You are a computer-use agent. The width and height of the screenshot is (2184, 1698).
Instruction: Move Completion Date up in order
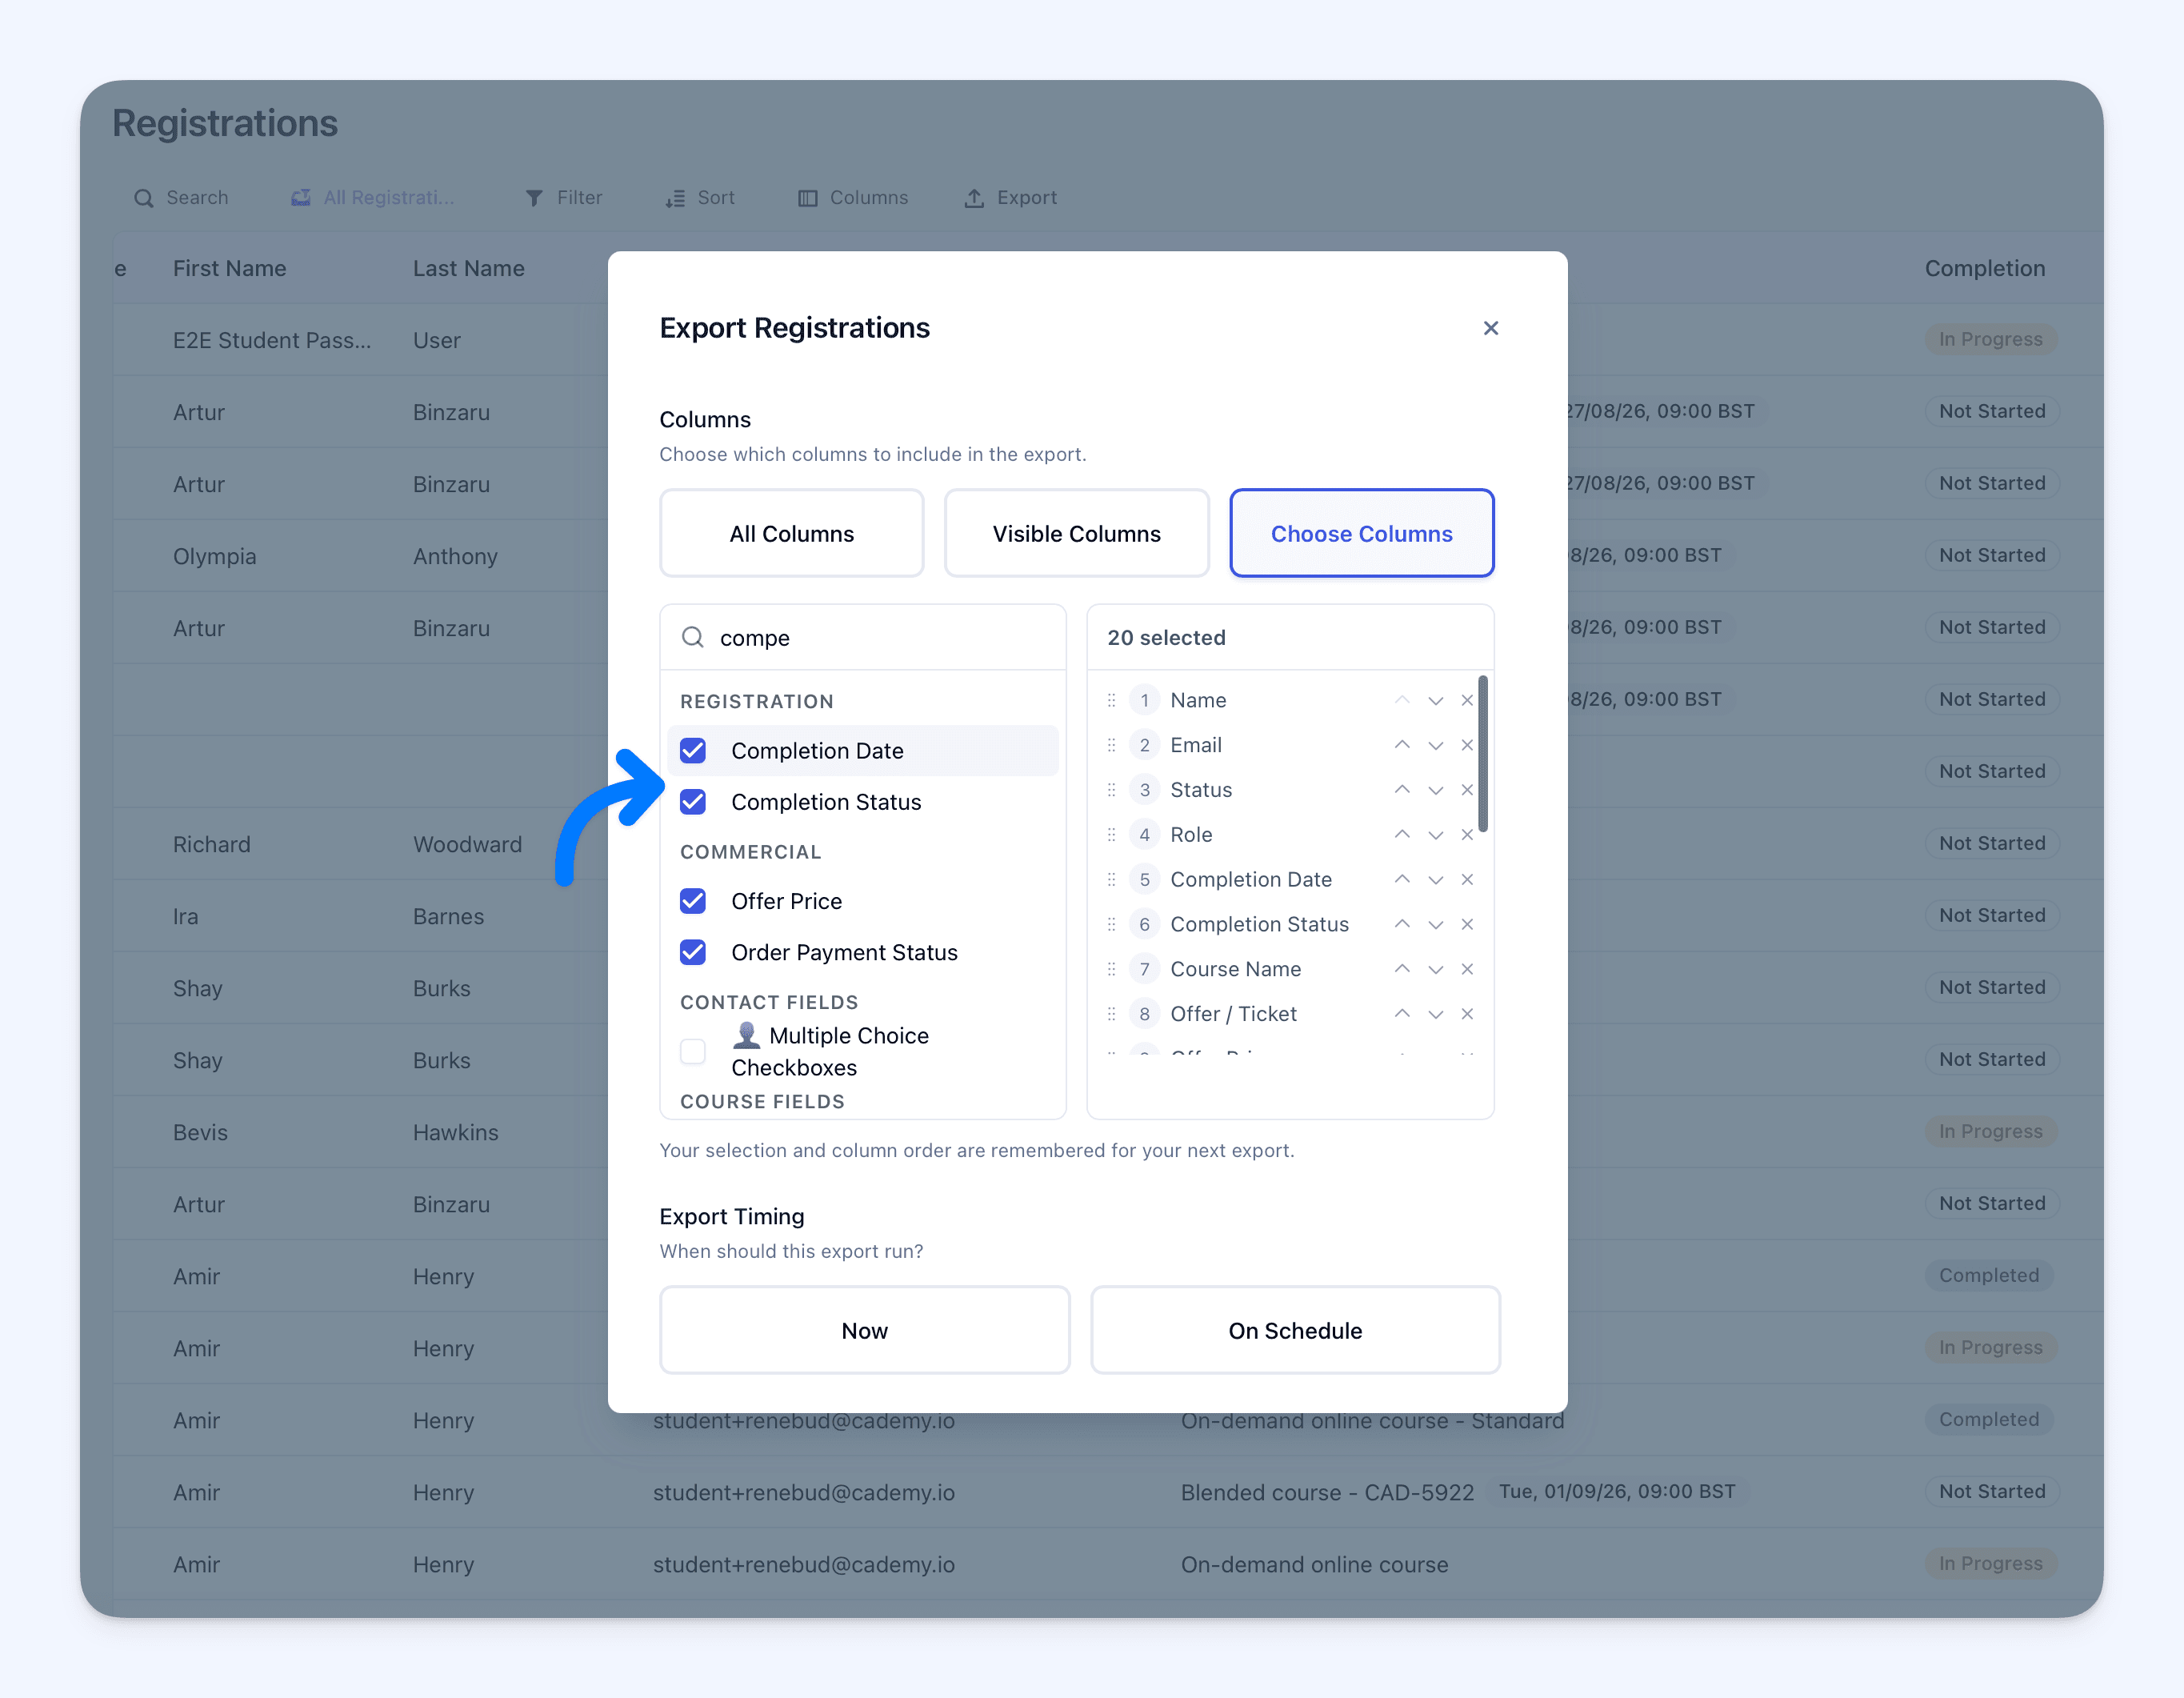click(x=1402, y=880)
